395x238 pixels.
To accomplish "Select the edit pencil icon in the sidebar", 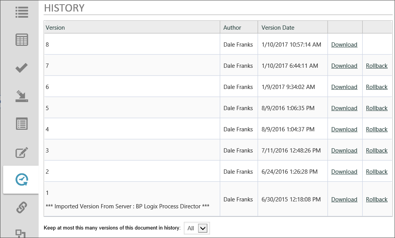I will click(x=21, y=152).
